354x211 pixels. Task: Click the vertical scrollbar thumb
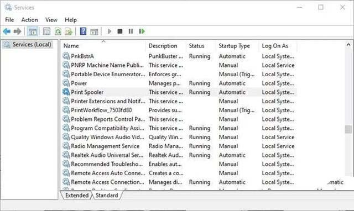point(348,129)
